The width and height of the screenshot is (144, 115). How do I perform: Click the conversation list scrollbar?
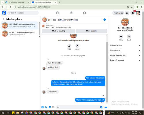[39, 30]
